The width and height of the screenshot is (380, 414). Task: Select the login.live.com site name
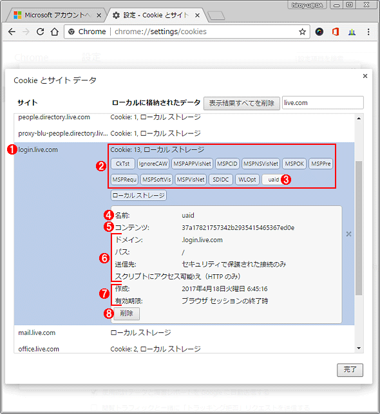point(38,150)
